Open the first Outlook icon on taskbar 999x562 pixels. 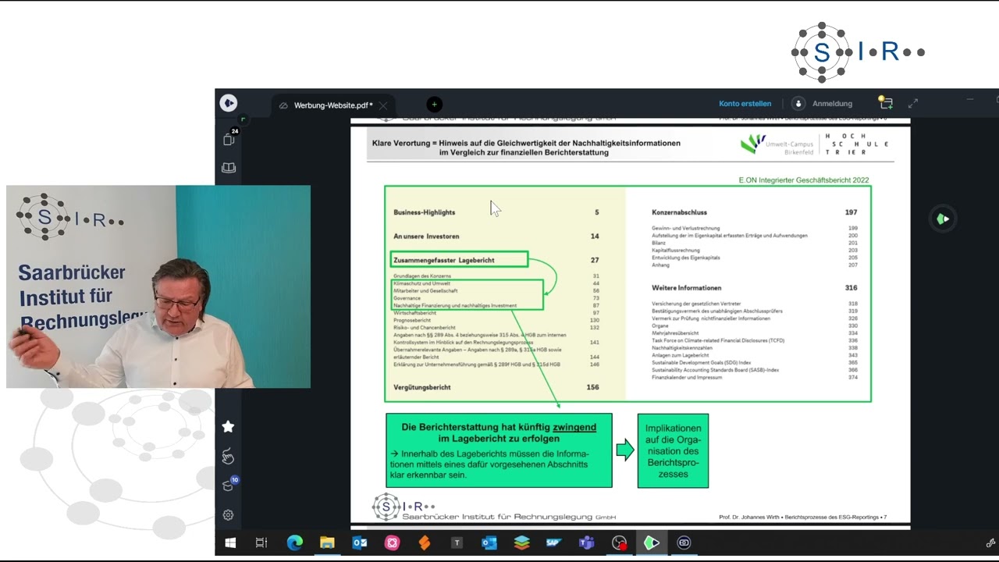point(360,542)
